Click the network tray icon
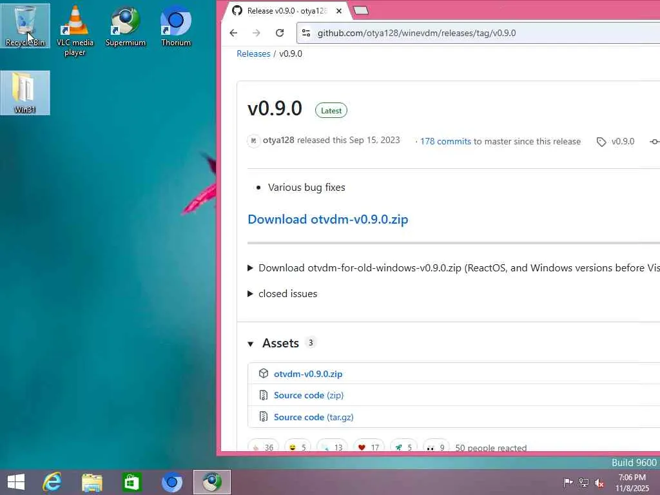The height and width of the screenshot is (495, 660). tap(583, 482)
